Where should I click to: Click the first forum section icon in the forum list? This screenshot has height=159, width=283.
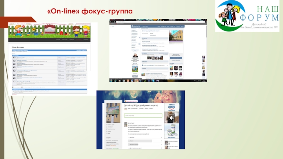coord(14,58)
